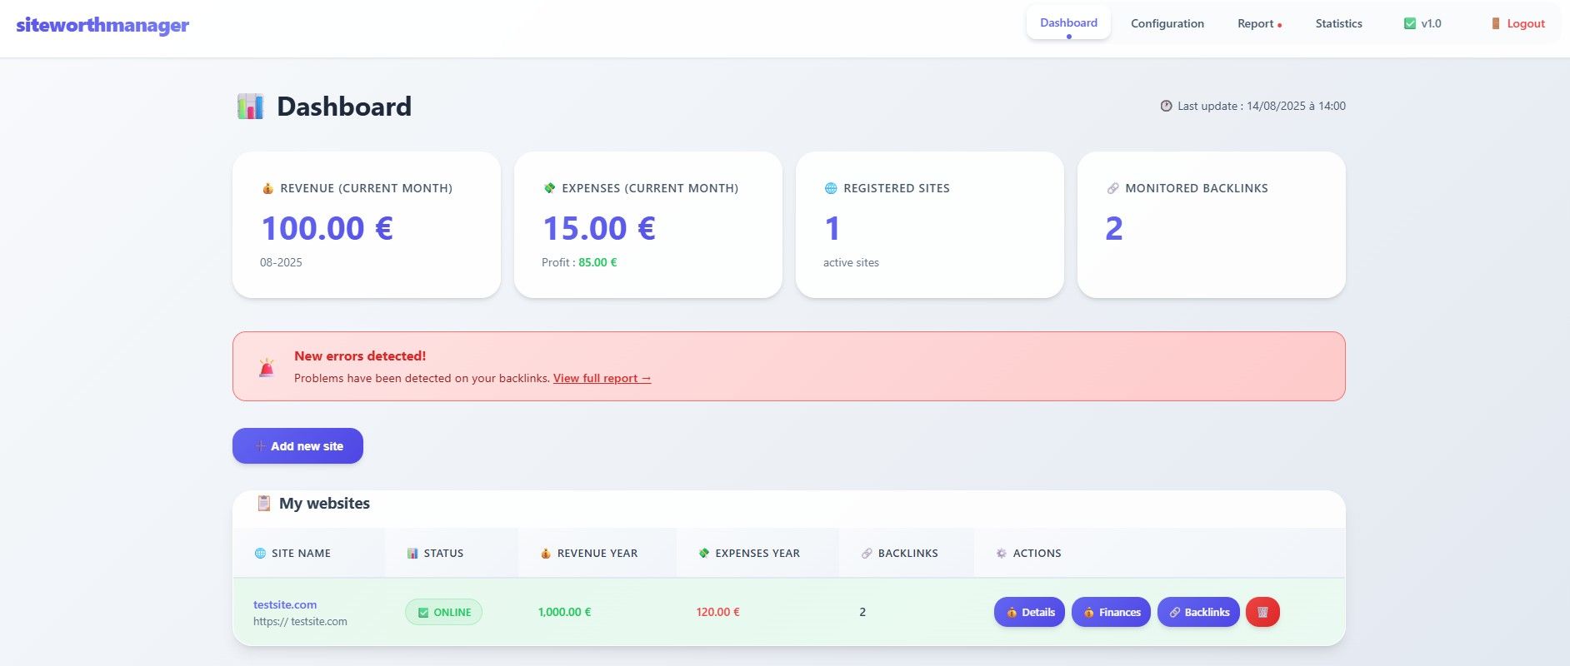
Task: Click the clock icon next to Last update
Action: click(x=1166, y=106)
